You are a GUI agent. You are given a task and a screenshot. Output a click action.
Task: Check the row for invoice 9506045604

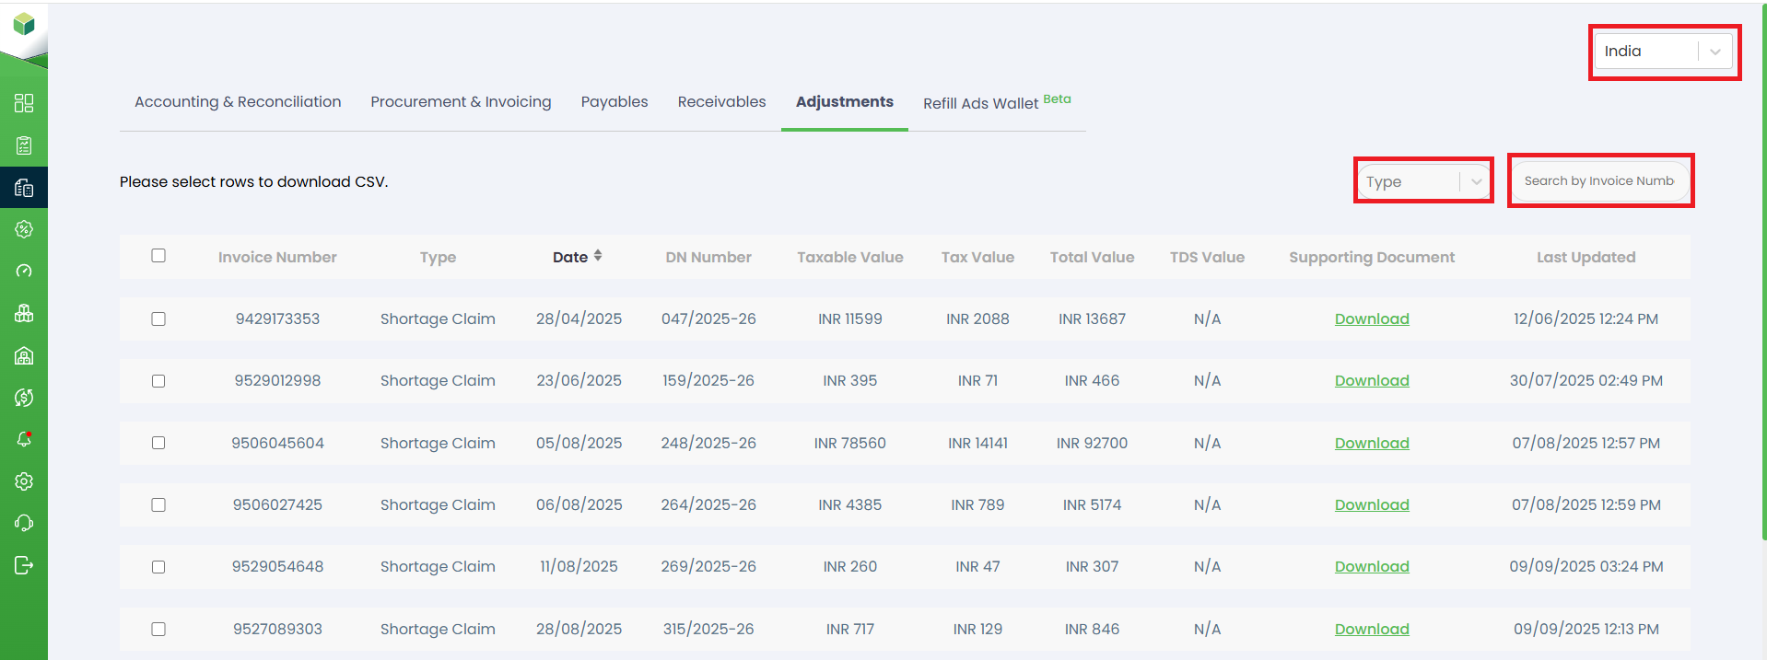(158, 443)
